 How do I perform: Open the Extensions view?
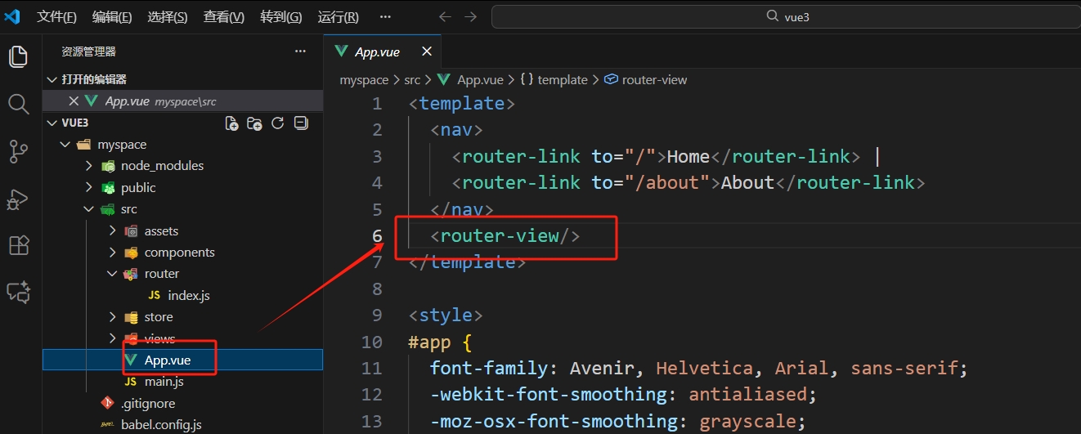[x=18, y=245]
